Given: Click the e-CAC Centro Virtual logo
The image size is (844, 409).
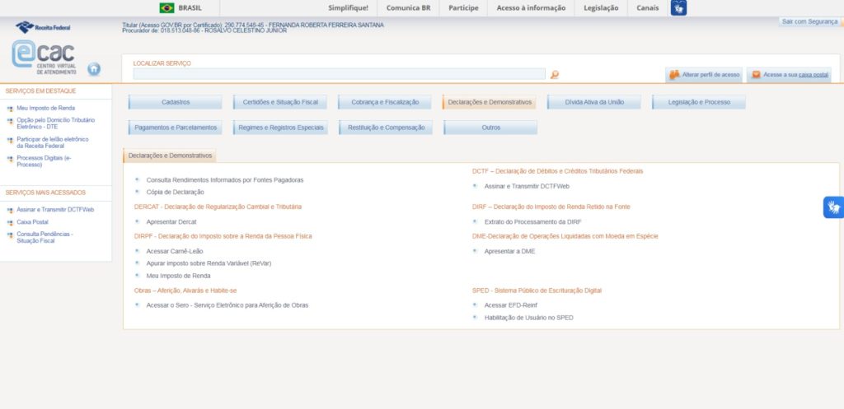Looking at the screenshot, I should (44, 57).
